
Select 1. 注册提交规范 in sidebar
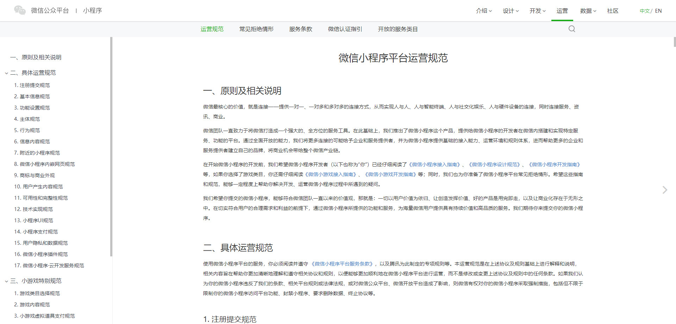coord(32,85)
